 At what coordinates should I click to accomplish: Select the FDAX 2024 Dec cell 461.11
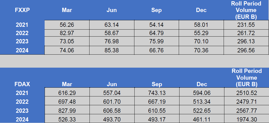click(x=202, y=119)
